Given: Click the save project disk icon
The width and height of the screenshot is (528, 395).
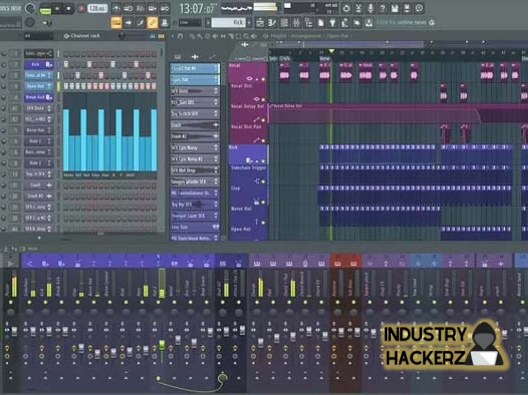Looking at the screenshot, I should (394, 8).
